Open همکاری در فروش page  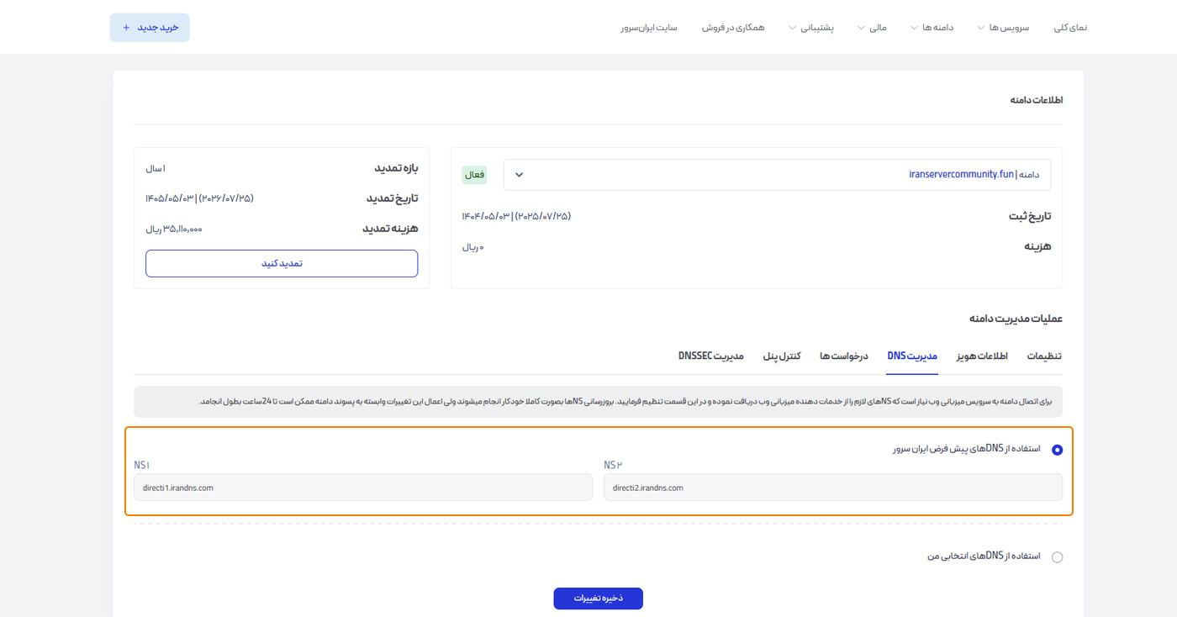pos(733,28)
